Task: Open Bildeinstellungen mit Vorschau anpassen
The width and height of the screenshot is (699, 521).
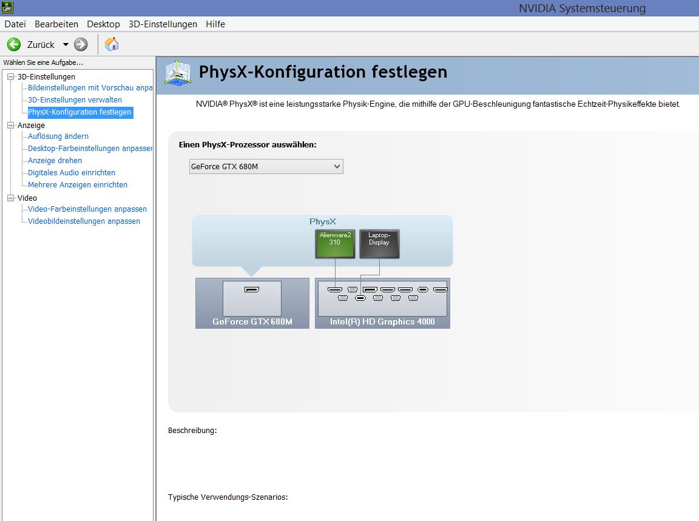Action: (x=90, y=88)
